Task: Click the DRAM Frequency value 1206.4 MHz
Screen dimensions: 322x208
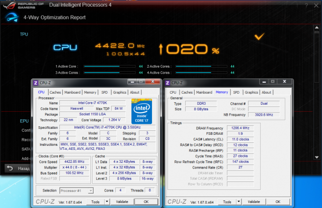Action: [x=240, y=128]
